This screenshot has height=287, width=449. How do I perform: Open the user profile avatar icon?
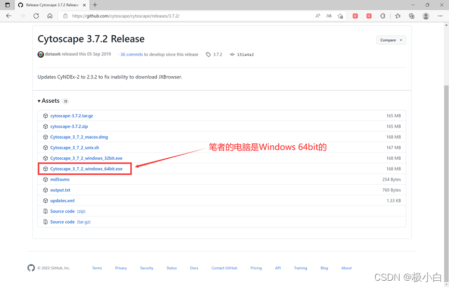(x=426, y=16)
